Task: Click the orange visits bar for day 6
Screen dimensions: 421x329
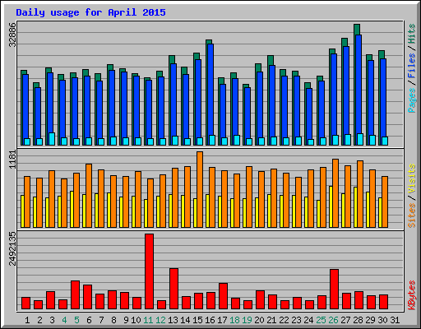Action: (x=89, y=196)
